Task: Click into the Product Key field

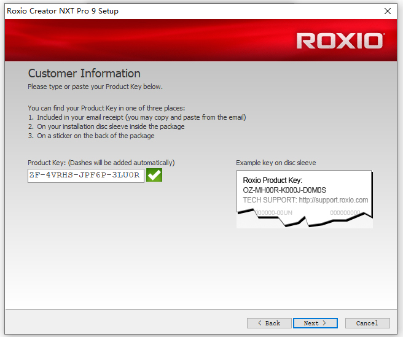Action: [86, 176]
